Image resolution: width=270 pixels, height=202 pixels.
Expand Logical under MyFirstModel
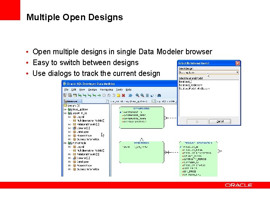click(x=69, y=147)
